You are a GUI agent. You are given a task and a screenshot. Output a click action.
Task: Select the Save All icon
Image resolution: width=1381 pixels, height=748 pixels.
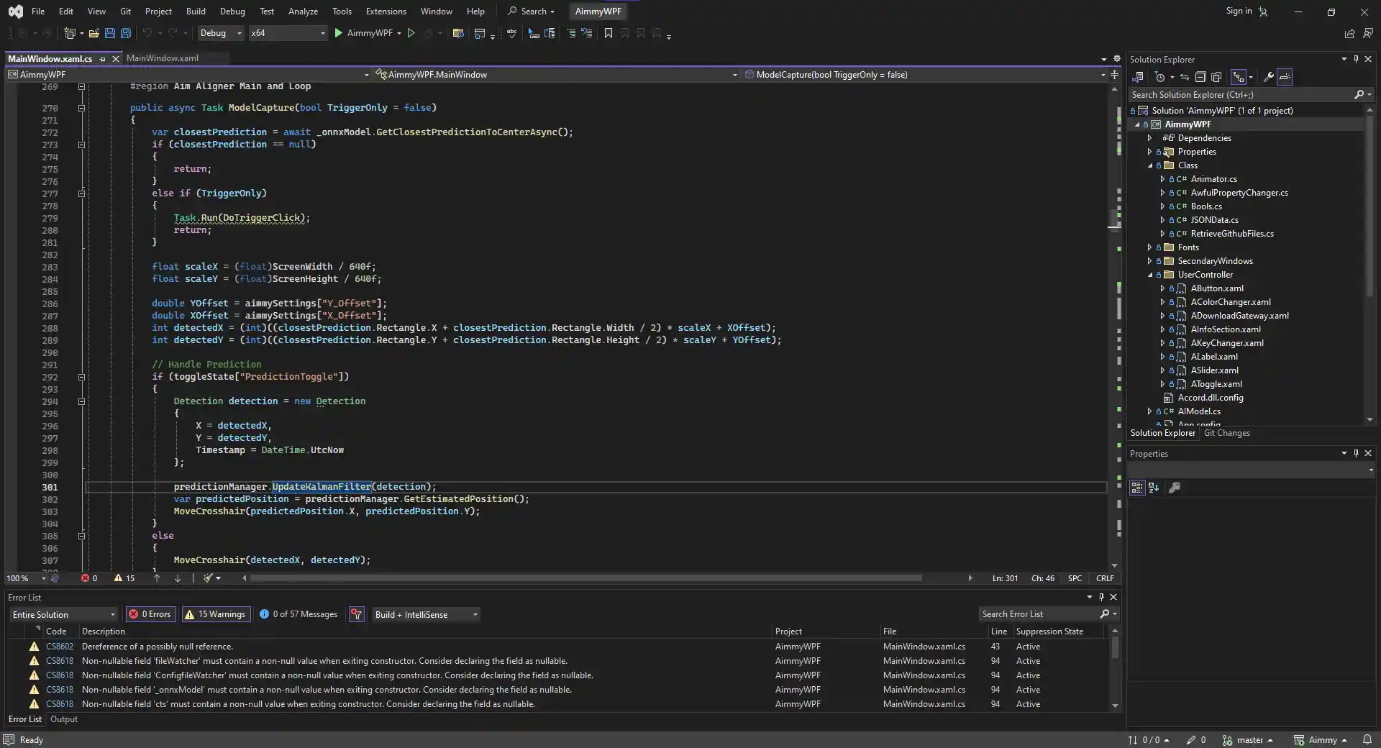126,33
